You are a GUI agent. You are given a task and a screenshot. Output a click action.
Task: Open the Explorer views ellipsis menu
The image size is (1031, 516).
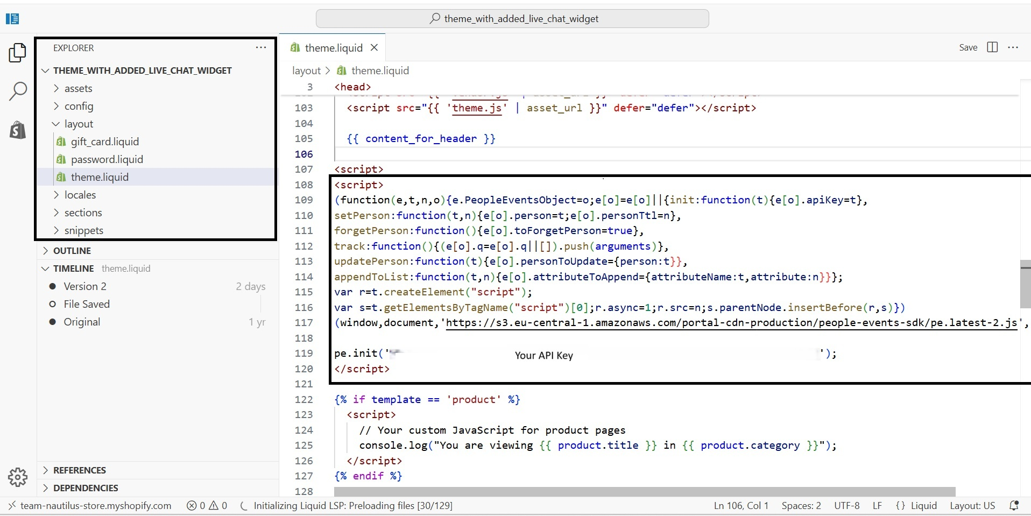(260, 47)
